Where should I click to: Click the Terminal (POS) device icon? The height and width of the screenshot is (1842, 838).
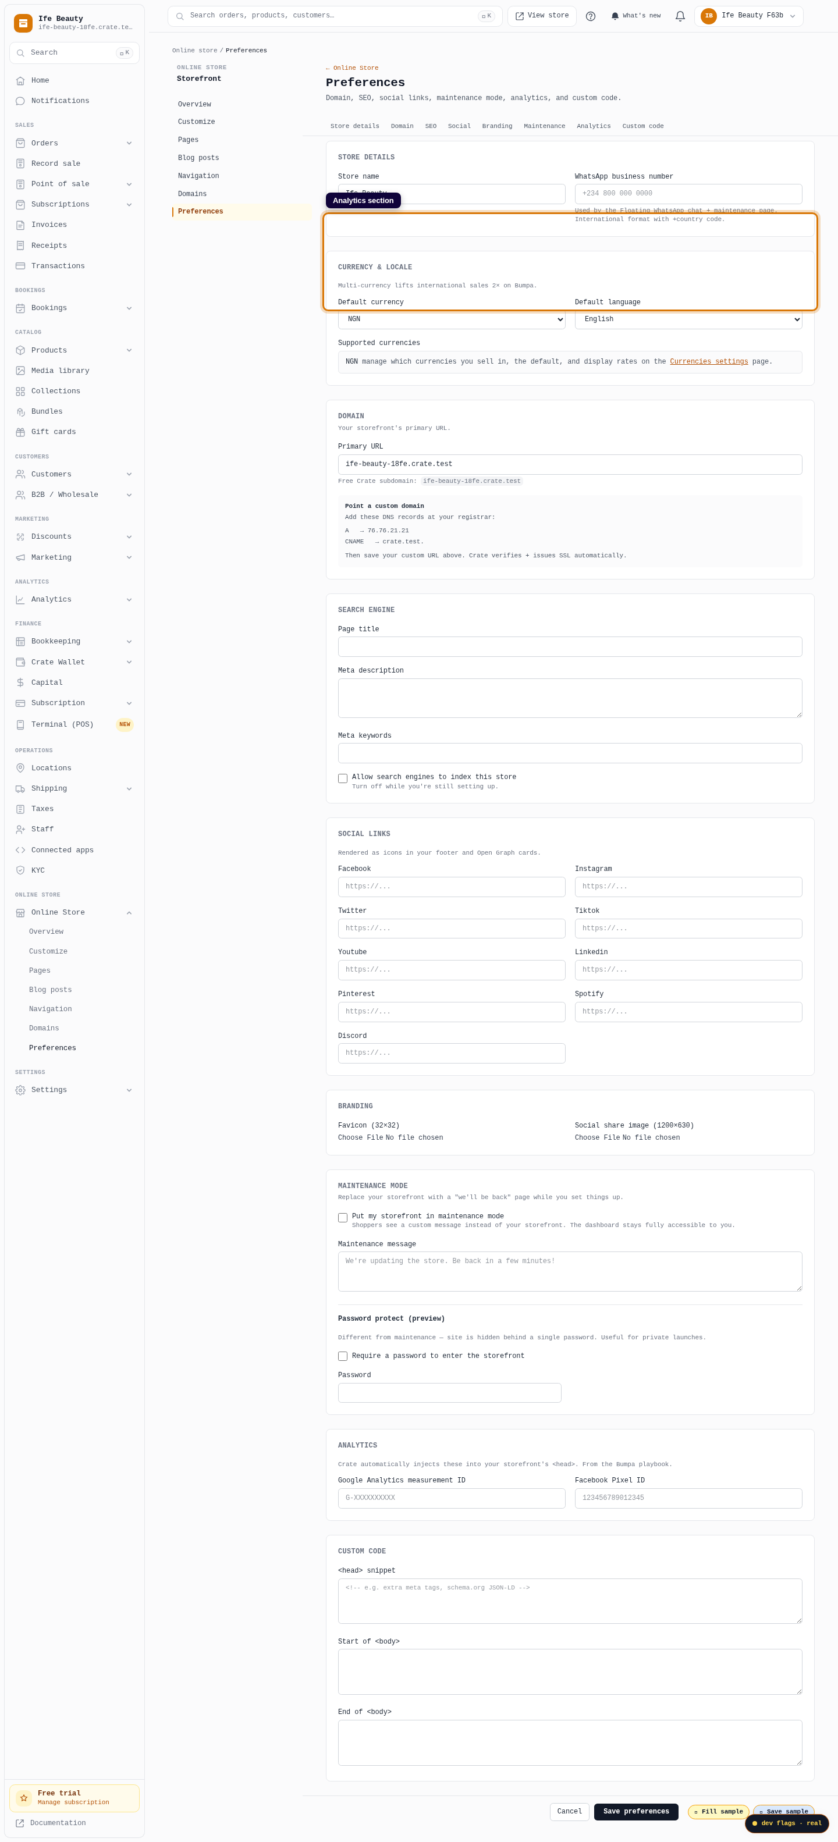click(x=20, y=724)
